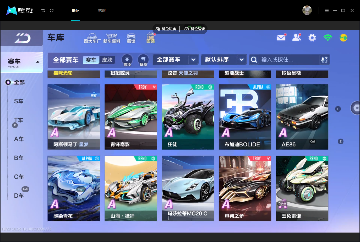360x242 pixels.
Task: Select the 青锋寒影 car card
Action: tap(131, 117)
